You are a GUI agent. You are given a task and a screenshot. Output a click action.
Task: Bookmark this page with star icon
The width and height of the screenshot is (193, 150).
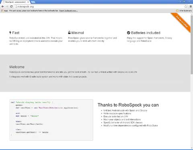(186, 6)
